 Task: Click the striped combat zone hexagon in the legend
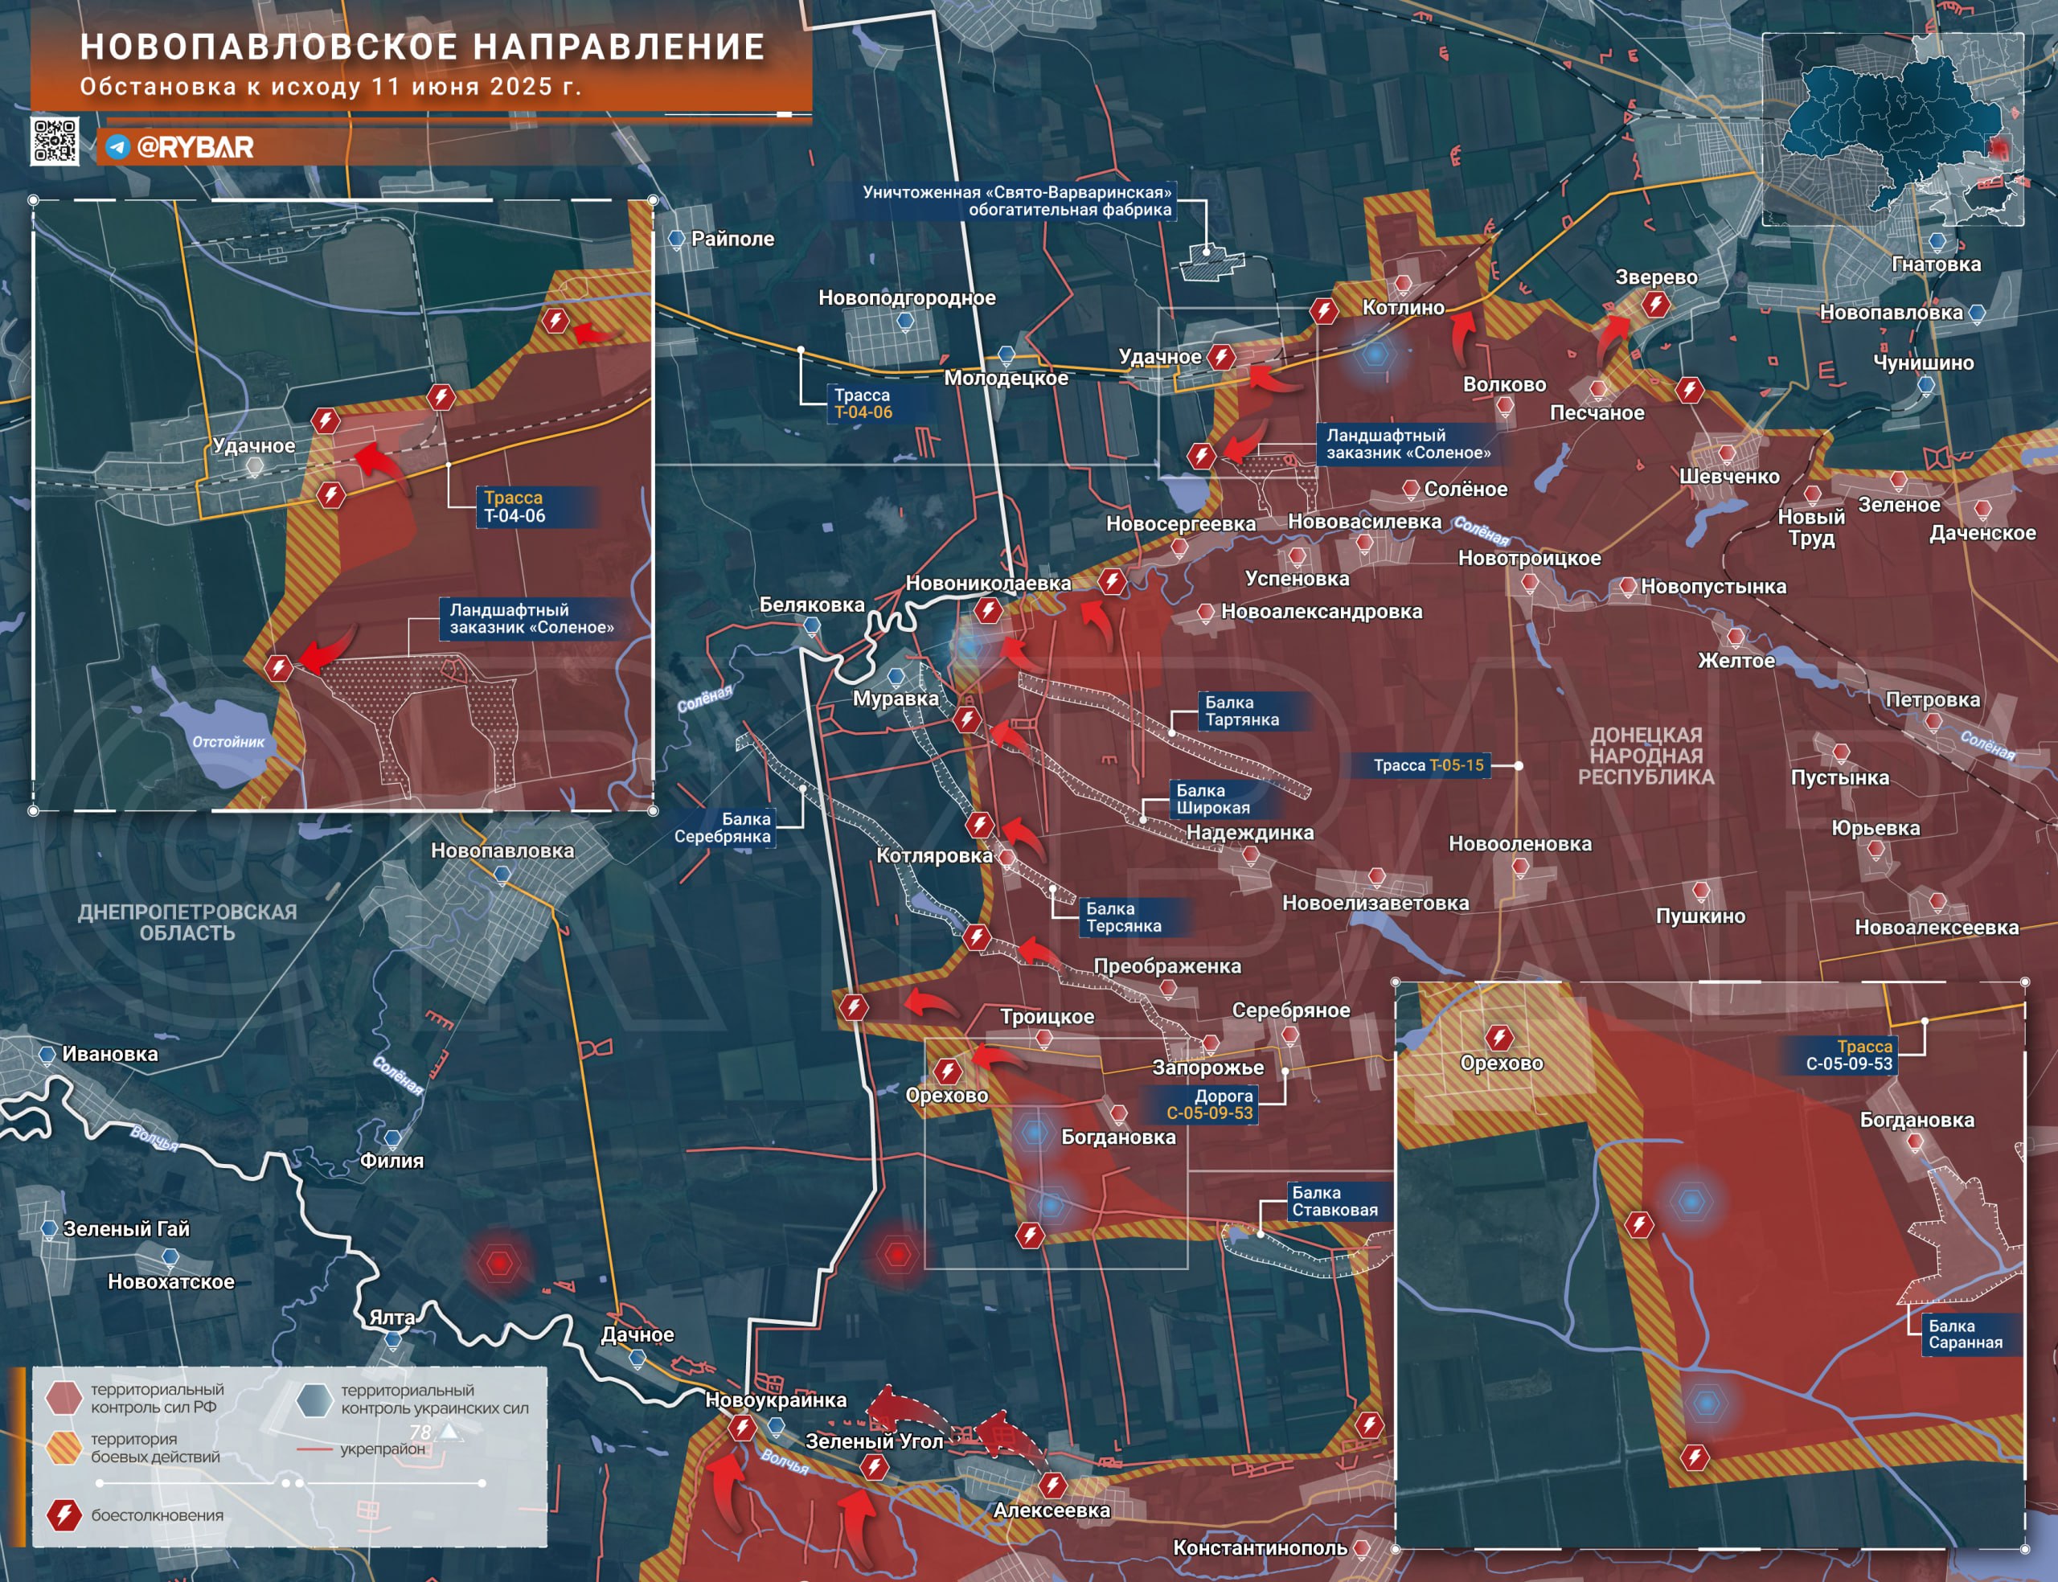coord(64,1449)
